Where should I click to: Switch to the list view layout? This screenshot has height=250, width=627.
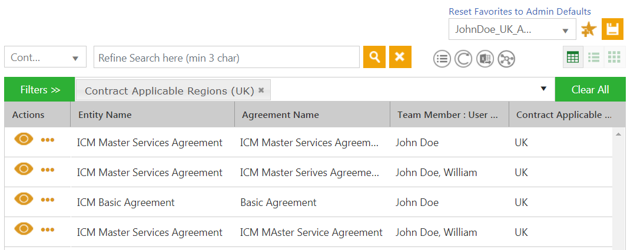click(593, 57)
